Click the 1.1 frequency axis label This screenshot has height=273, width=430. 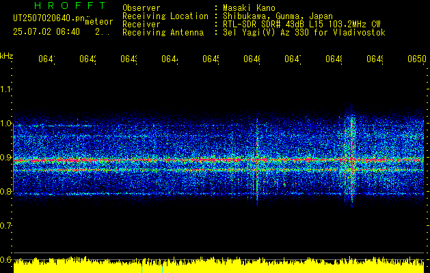5,89
